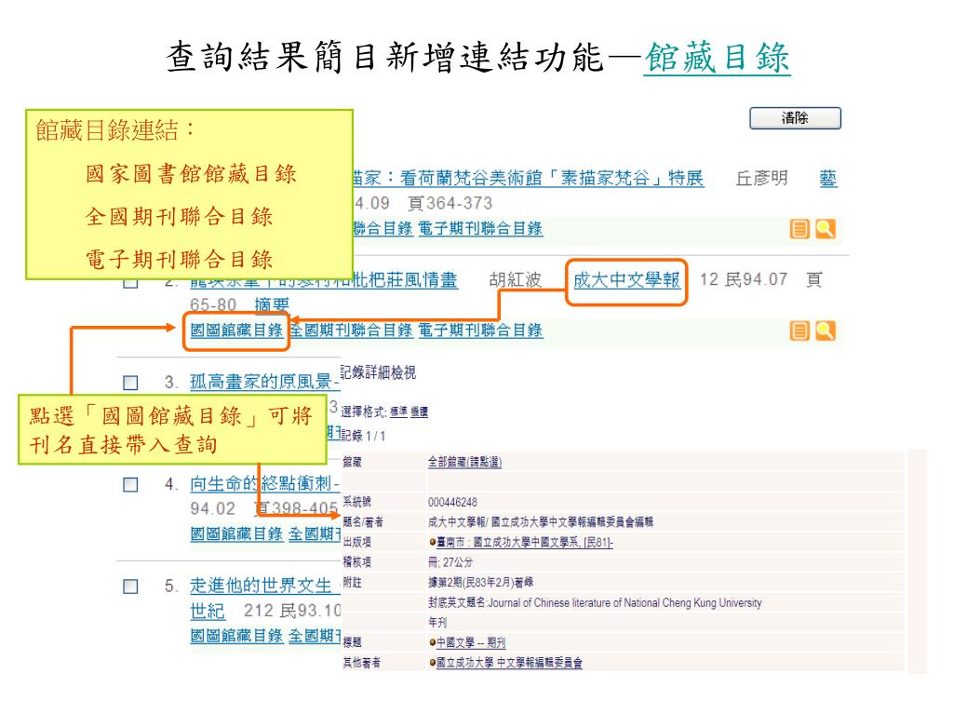
Task: Tick checkbox for result 3
Action: [130, 383]
